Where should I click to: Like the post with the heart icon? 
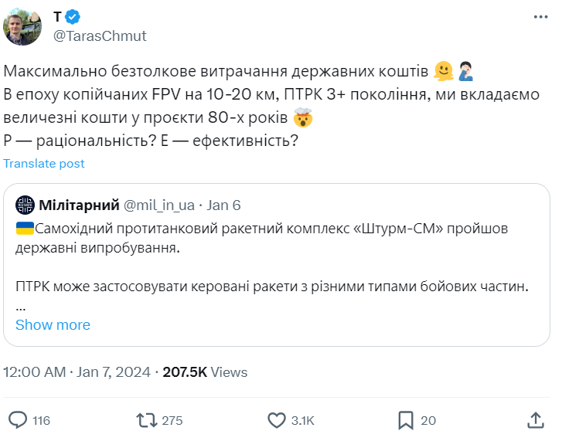277,420
